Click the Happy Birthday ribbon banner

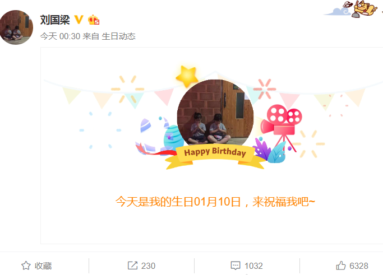[x=215, y=156]
